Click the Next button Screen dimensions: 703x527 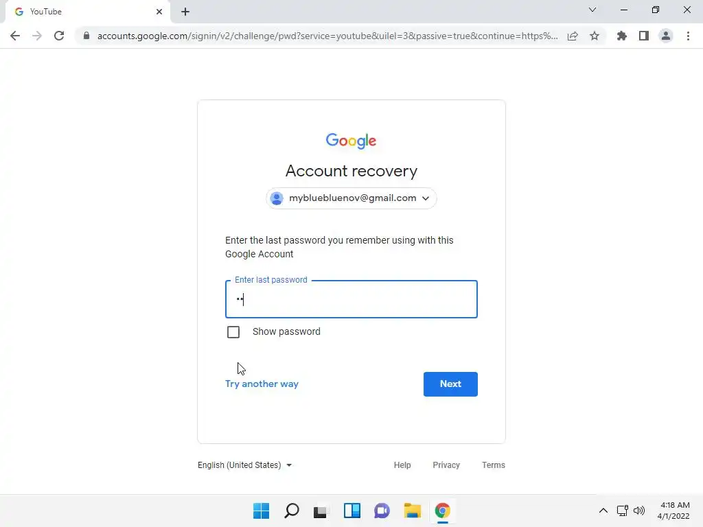[450, 384]
